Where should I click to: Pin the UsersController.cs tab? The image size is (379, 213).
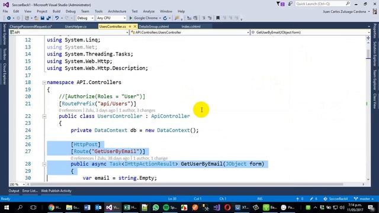point(130,26)
